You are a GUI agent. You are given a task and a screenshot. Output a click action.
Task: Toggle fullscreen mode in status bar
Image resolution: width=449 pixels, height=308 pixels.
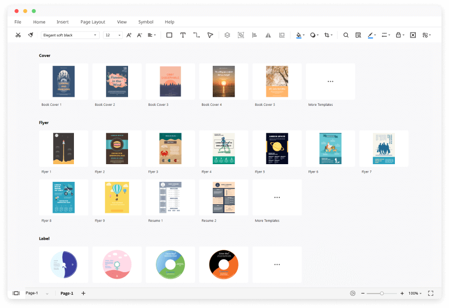tap(430, 293)
